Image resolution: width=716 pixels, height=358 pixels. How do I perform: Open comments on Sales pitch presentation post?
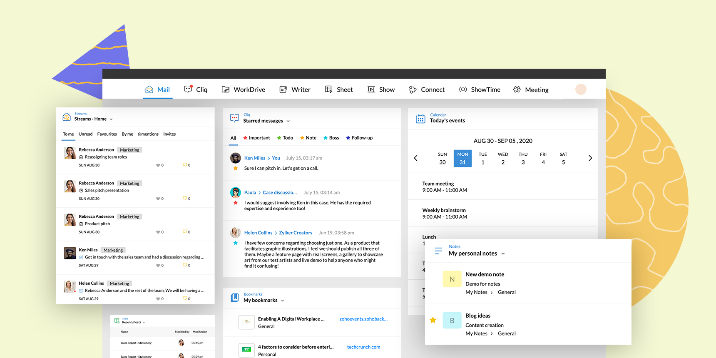pyautogui.click(x=185, y=198)
